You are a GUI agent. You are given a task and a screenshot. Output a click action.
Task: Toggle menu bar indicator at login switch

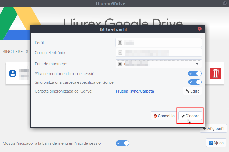[122, 143]
